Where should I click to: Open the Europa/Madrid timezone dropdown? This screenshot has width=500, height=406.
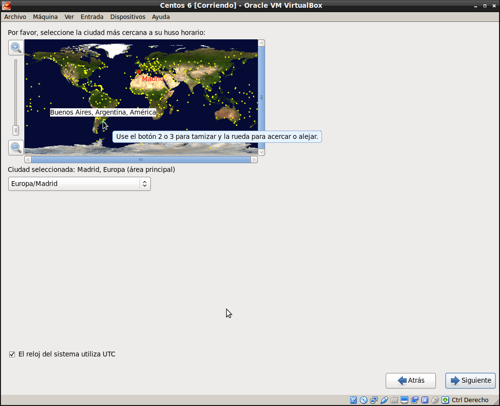click(x=79, y=184)
